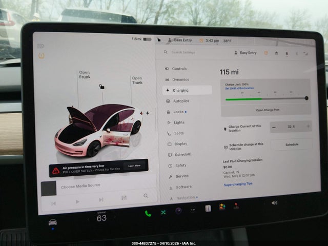
Task: Open the Safety settings menu
Action: point(180,166)
